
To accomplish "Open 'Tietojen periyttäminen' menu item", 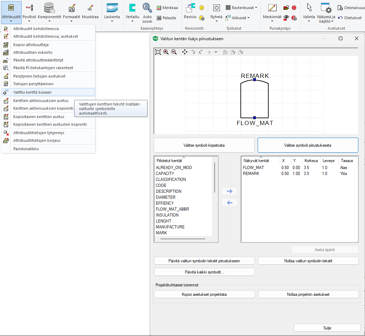I will (x=33, y=84).
